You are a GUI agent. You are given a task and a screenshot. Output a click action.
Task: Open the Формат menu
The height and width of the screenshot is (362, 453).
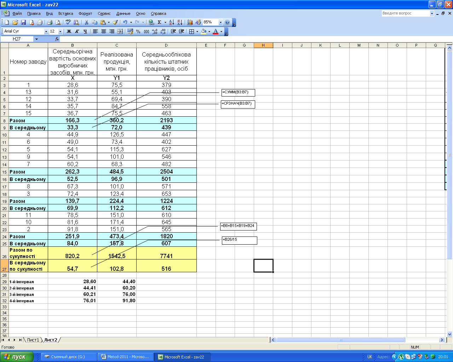point(85,13)
